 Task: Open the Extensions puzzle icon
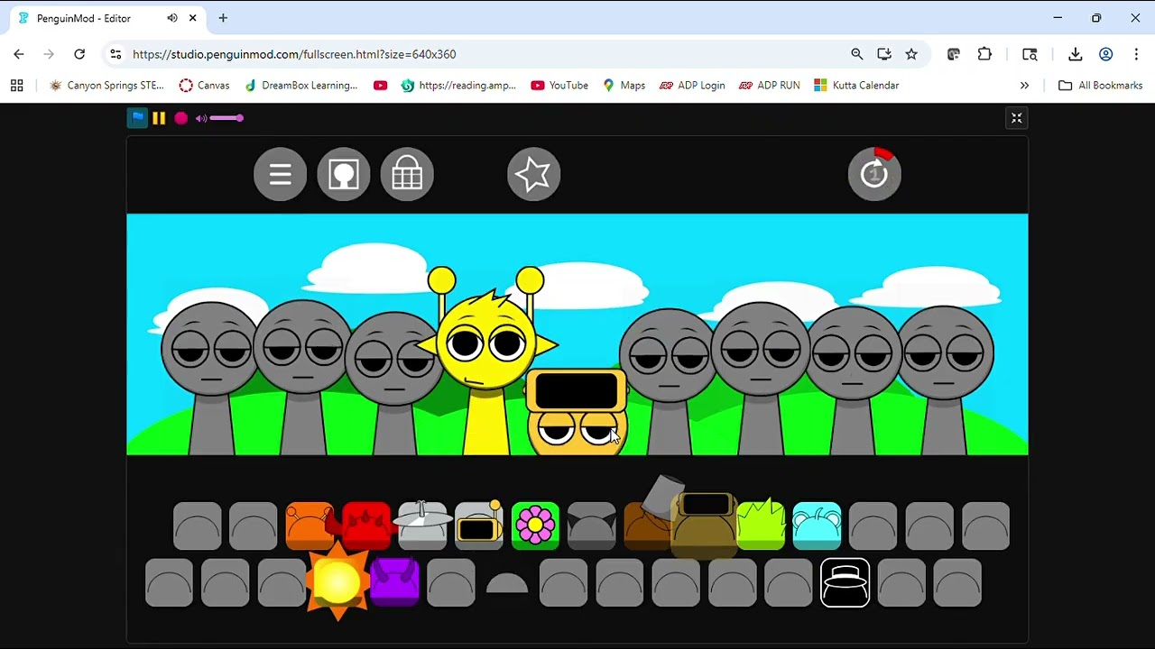[x=984, y=54]
